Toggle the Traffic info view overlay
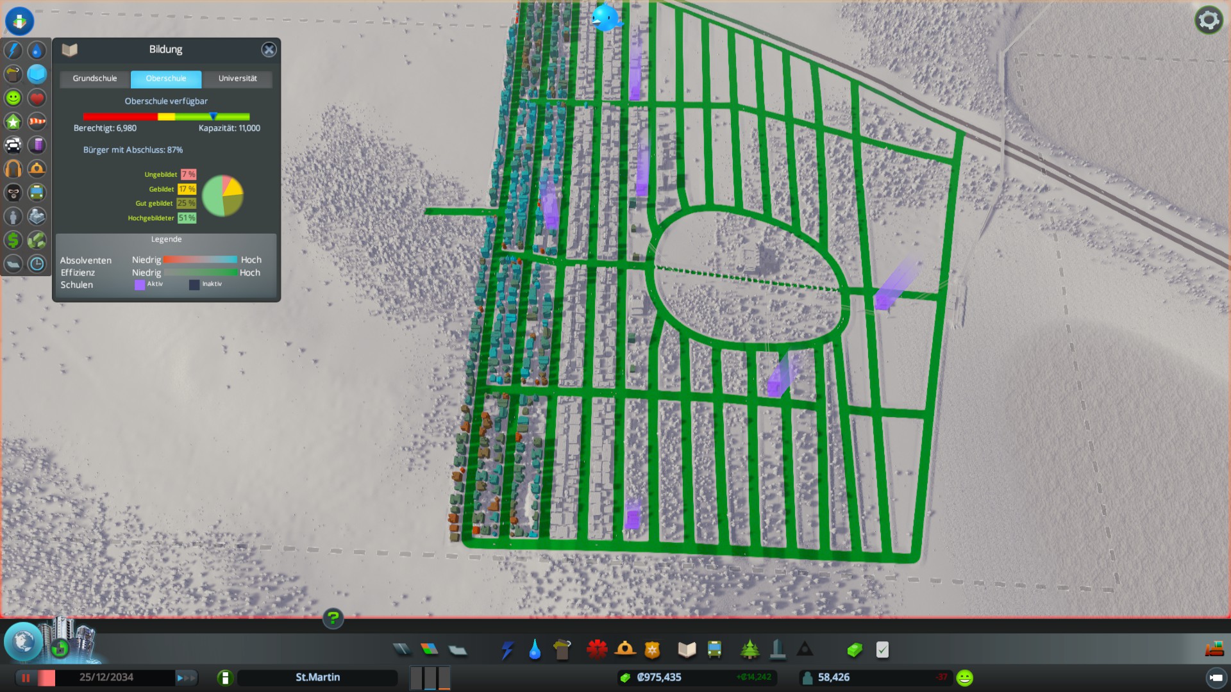The height and width of the screenshot is (692, 1231). [x=13, y=145]
